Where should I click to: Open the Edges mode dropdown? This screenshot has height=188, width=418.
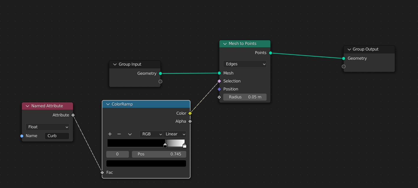point(245,64)
